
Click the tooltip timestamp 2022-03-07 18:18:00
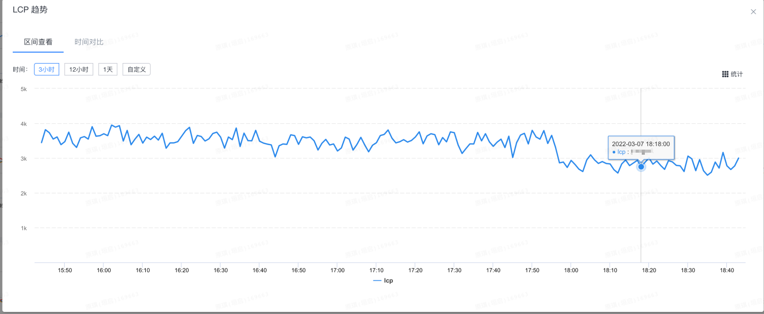tap(641, 144)
